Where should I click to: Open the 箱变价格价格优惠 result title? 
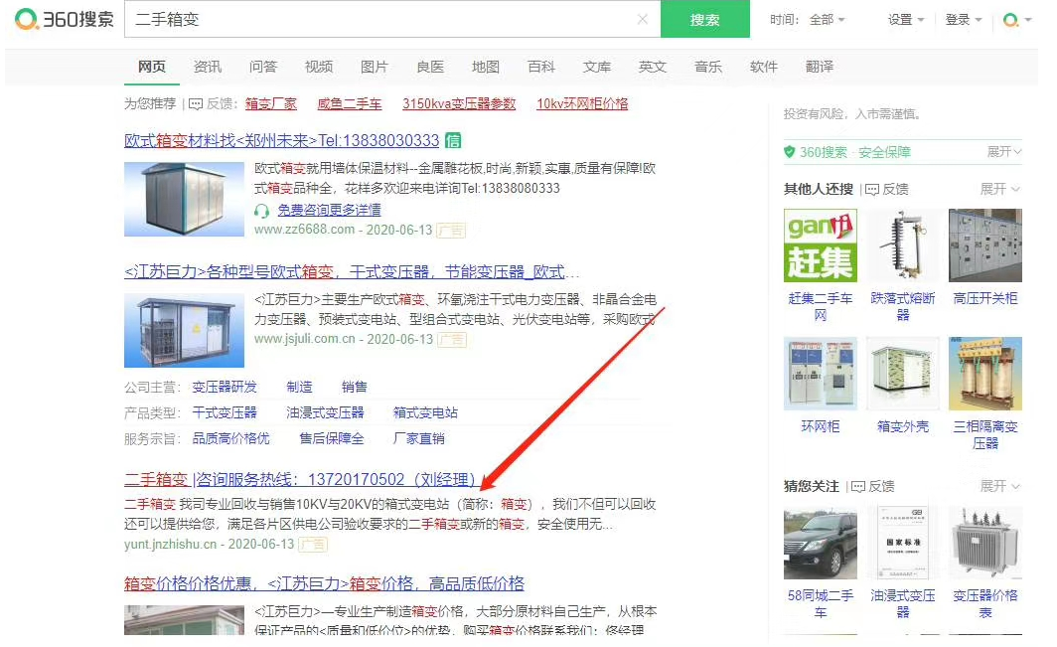324,583
